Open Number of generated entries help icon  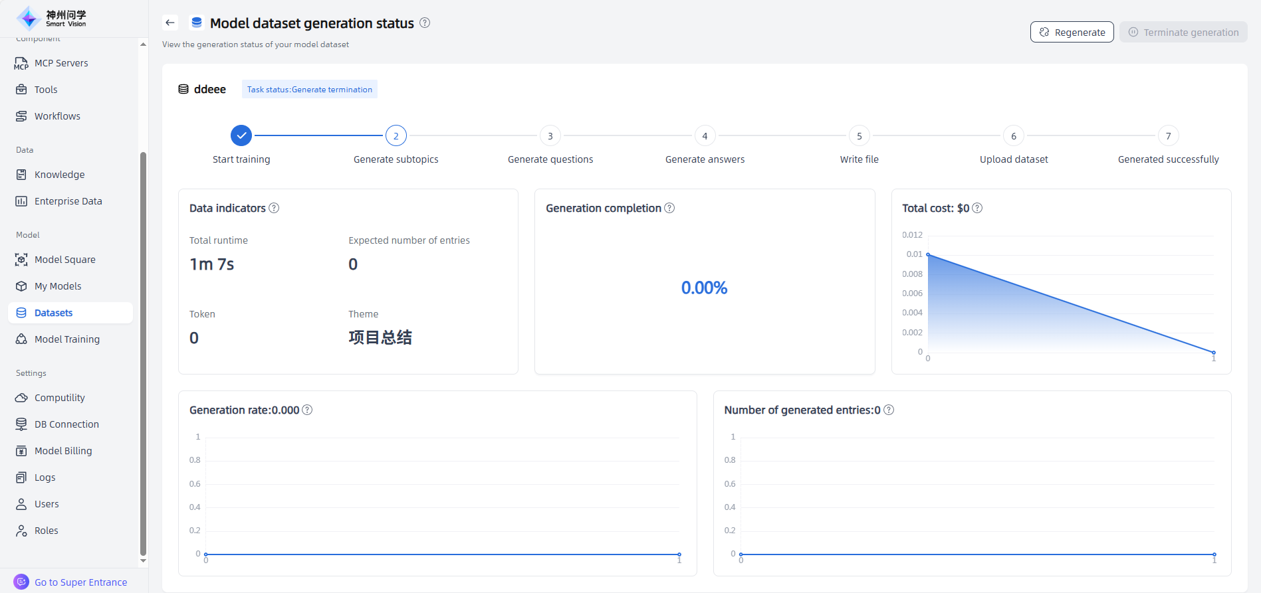coord(889,410)
